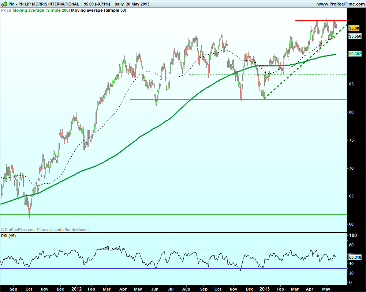Select Moving average (Simple 50) legend
This screenshot has width=366, height=292.
coord(98,10)
